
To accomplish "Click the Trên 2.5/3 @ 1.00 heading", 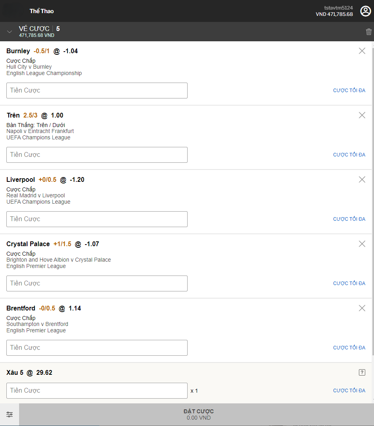I will 35,116.
